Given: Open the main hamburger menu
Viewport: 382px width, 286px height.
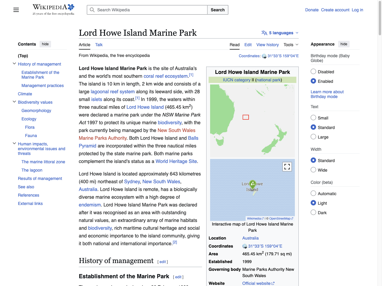Looking at the screenshot, I should [x=16, y=10].
